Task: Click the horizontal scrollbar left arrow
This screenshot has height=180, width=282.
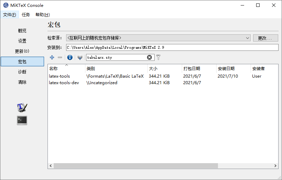Action: 51,166
